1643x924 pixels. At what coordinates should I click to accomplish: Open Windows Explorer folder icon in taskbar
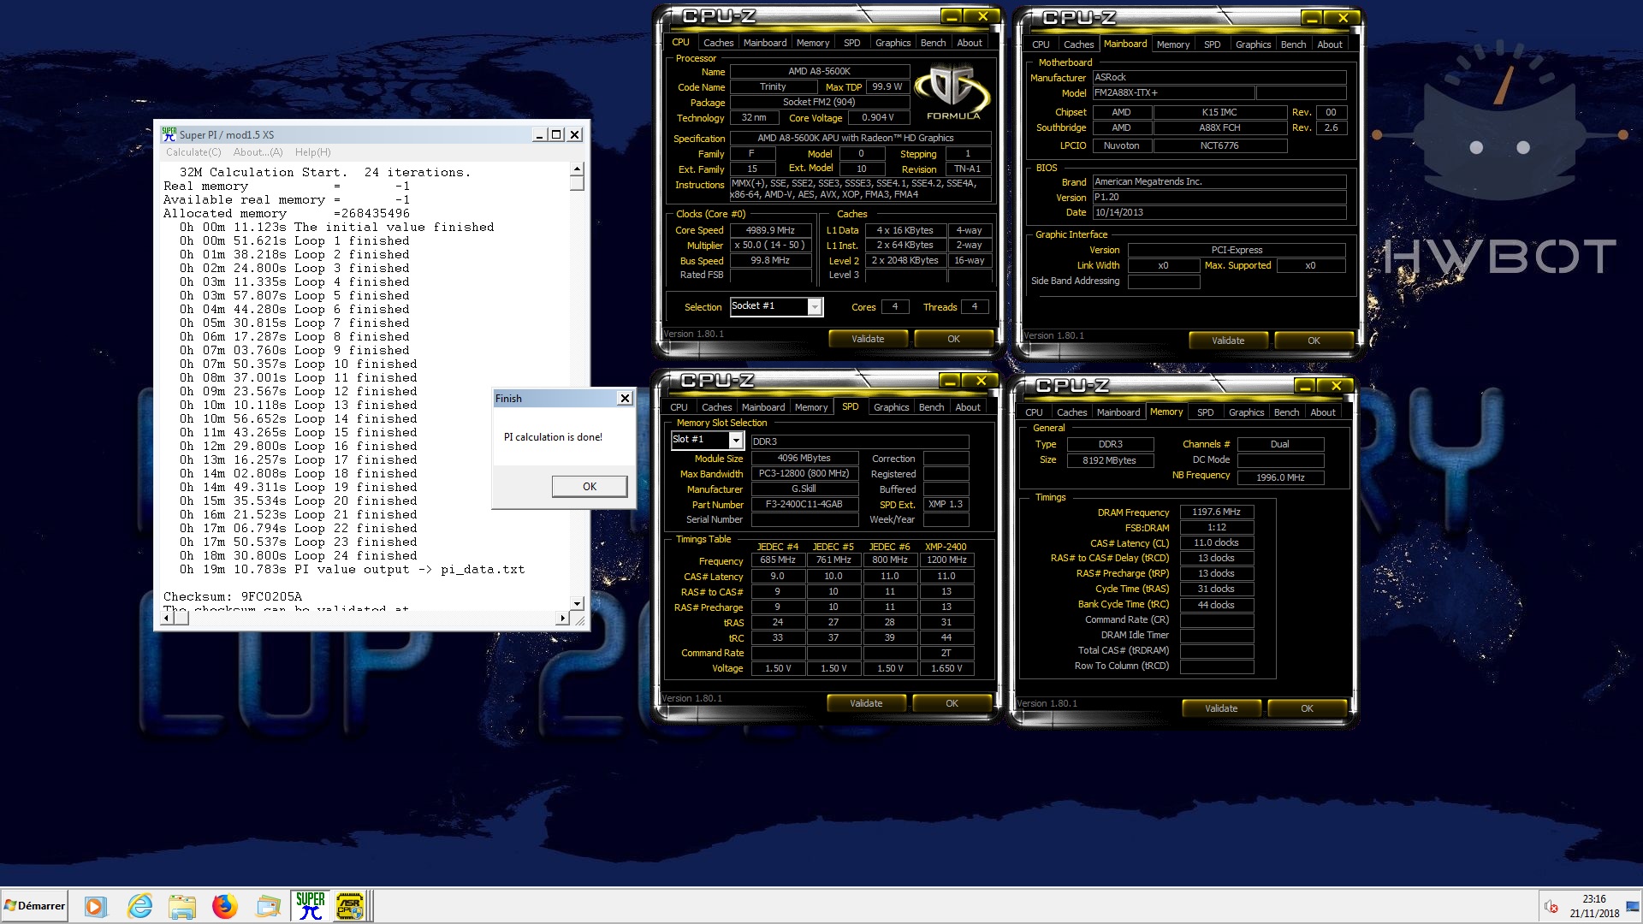tap(181, 906)
